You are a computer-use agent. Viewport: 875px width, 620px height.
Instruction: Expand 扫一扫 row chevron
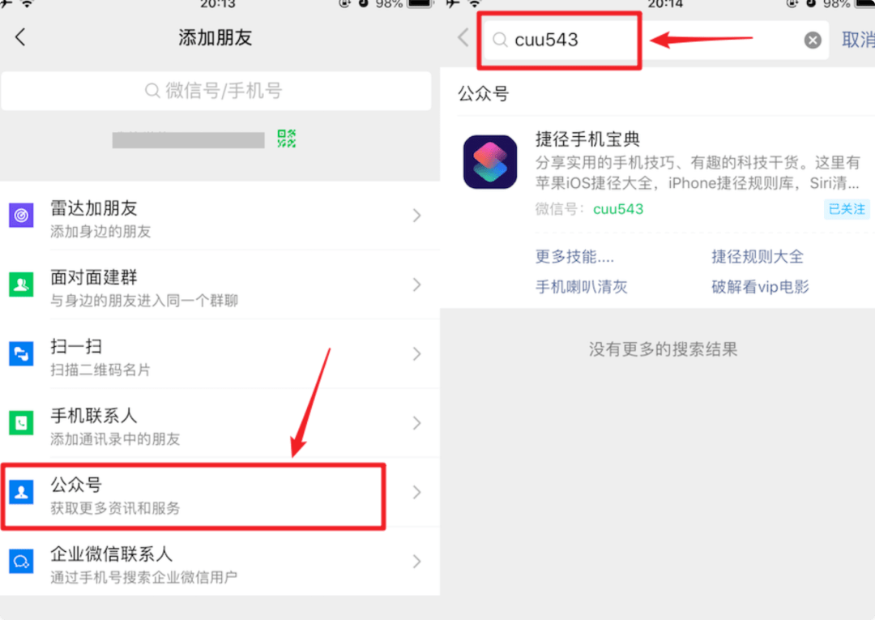tap(417, 354)
